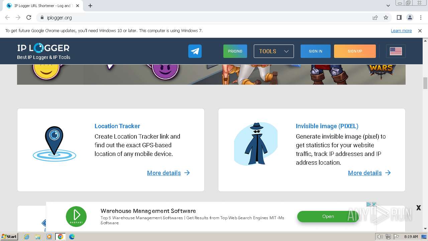Bookmark this page with star icon
The height and width of the screenshot is (241, 428).
click(x=386, y=17)
